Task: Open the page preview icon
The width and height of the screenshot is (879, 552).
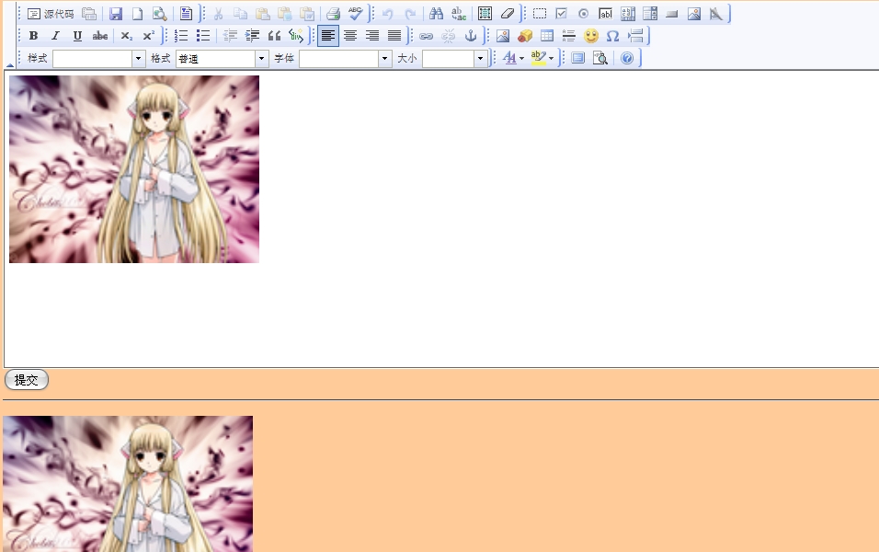Action: click(160, 14)
